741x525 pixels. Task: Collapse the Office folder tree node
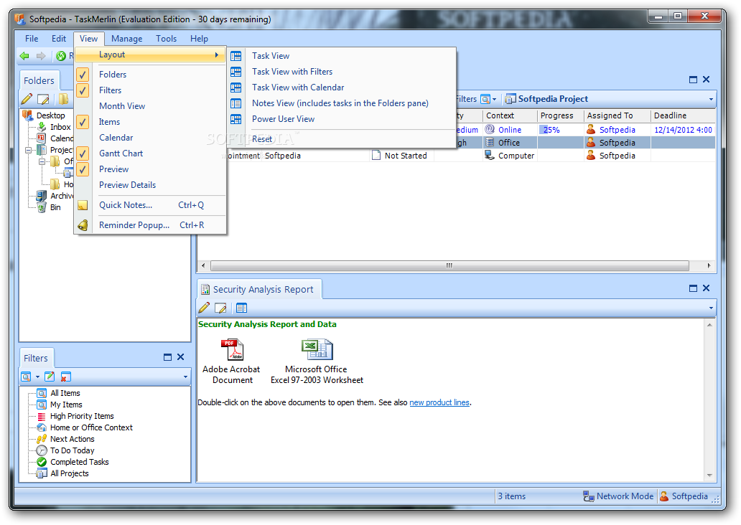click(x=42, y=161)
